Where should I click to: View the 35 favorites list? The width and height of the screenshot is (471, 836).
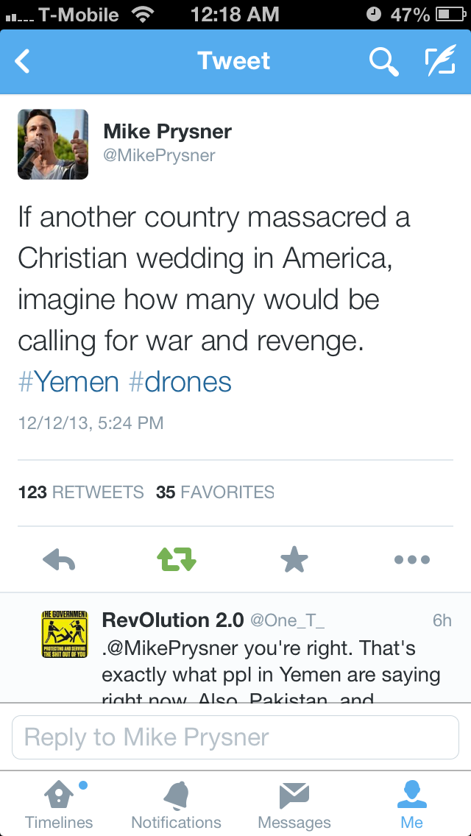pos(215,492)
